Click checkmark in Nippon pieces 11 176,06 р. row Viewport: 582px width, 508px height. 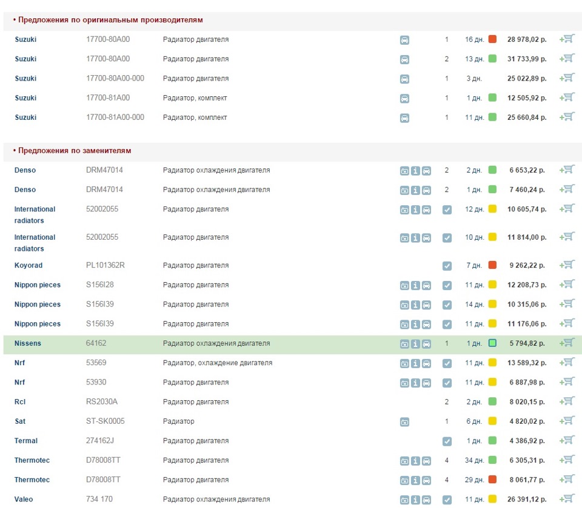coord(447,325)
